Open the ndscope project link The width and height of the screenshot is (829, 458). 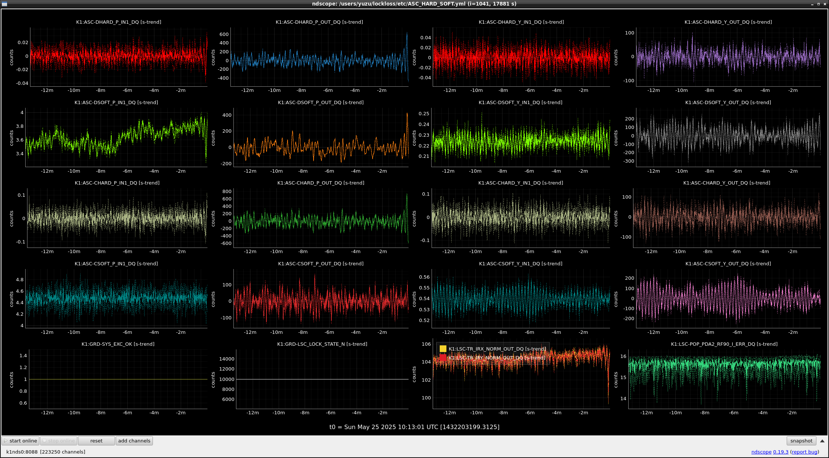(x=761, y=452)
